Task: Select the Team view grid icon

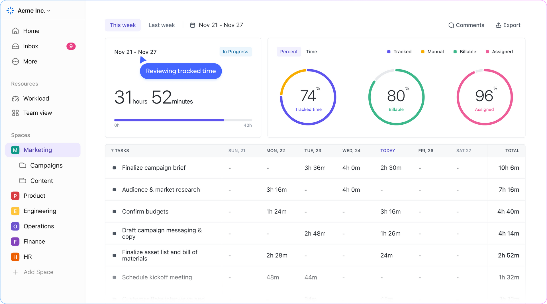Action: coord(15,113)
